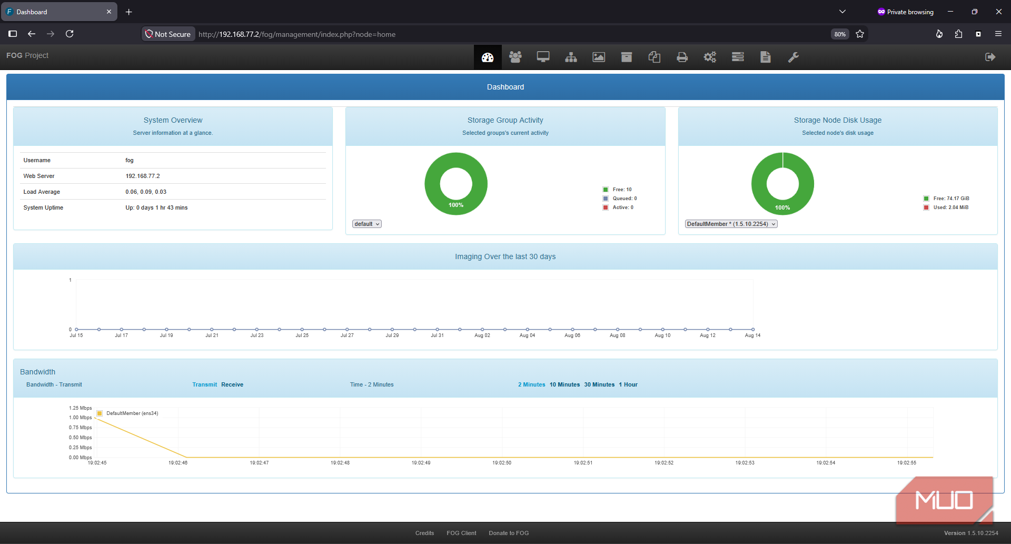Open the Printers icon
This screenshot has height=544, width=1011.
(x=682, y=57)
